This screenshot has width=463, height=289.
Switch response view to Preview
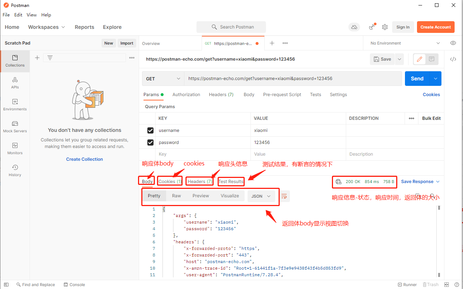click(x=201, y=196)
